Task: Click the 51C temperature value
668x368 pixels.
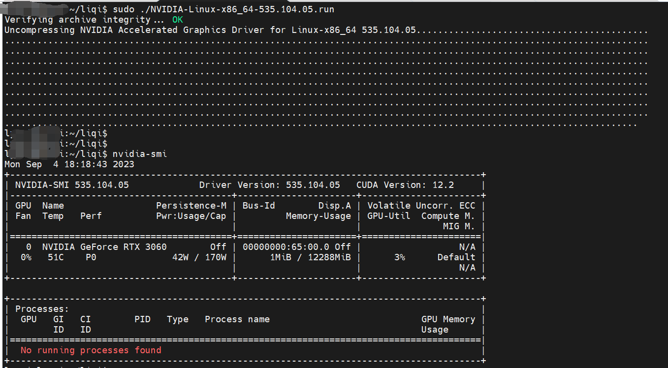Action: [x=56, y=257]
